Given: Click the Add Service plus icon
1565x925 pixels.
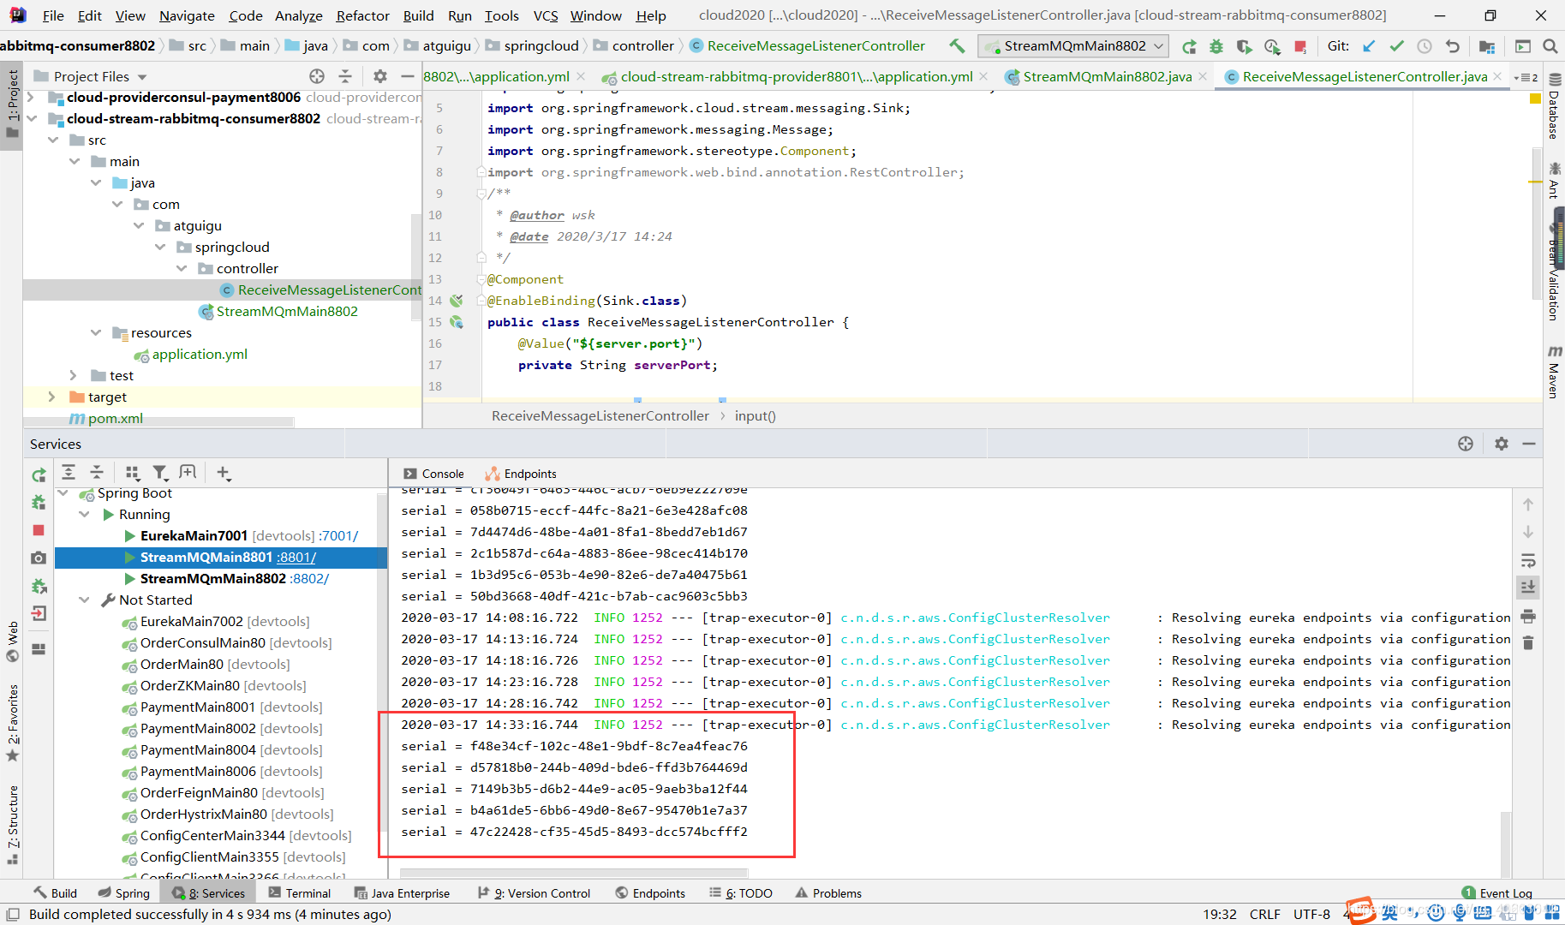Looking at the screenshot, I should click(224, 472).
